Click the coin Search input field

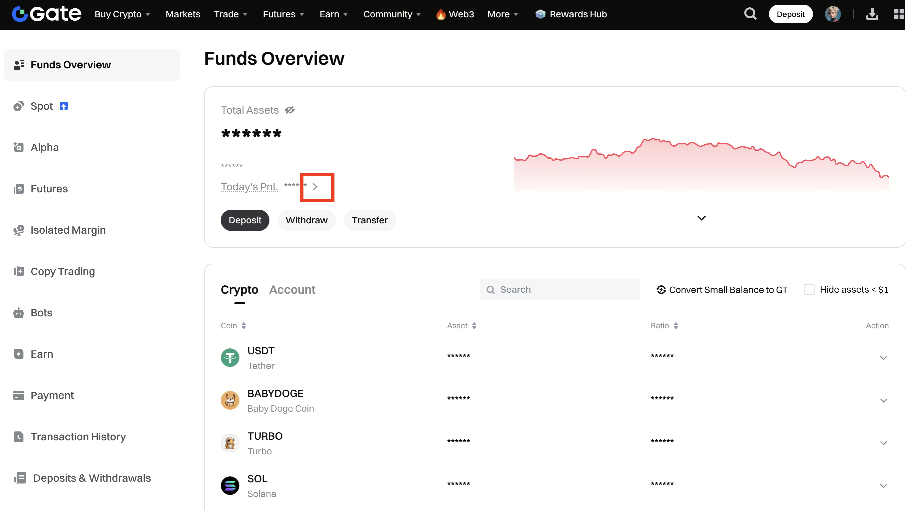(x=560, y=289)
